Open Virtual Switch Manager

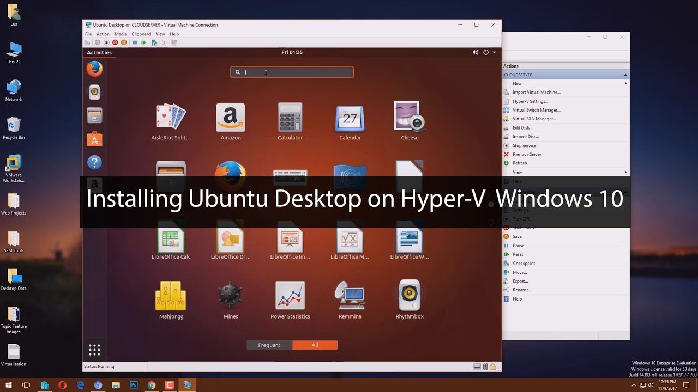pos(536,110)
